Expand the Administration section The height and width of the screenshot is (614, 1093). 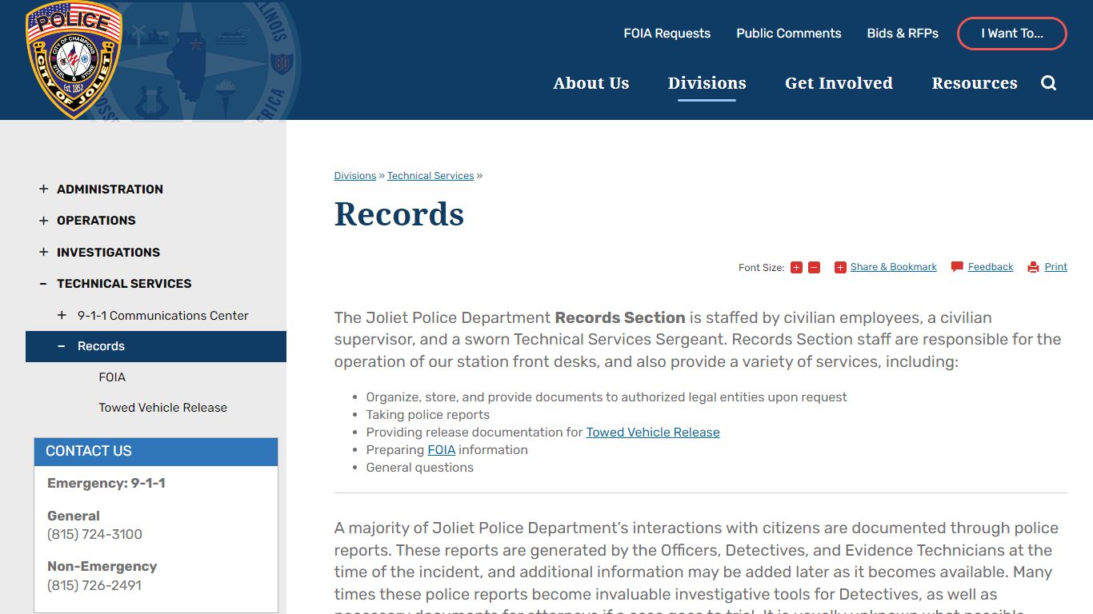tap(43, 189)
